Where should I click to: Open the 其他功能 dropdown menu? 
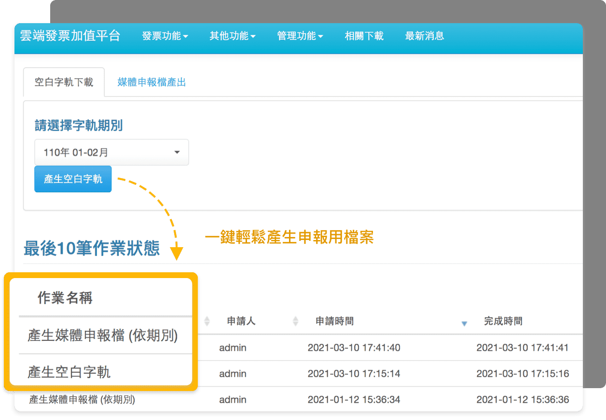[233, 36]
